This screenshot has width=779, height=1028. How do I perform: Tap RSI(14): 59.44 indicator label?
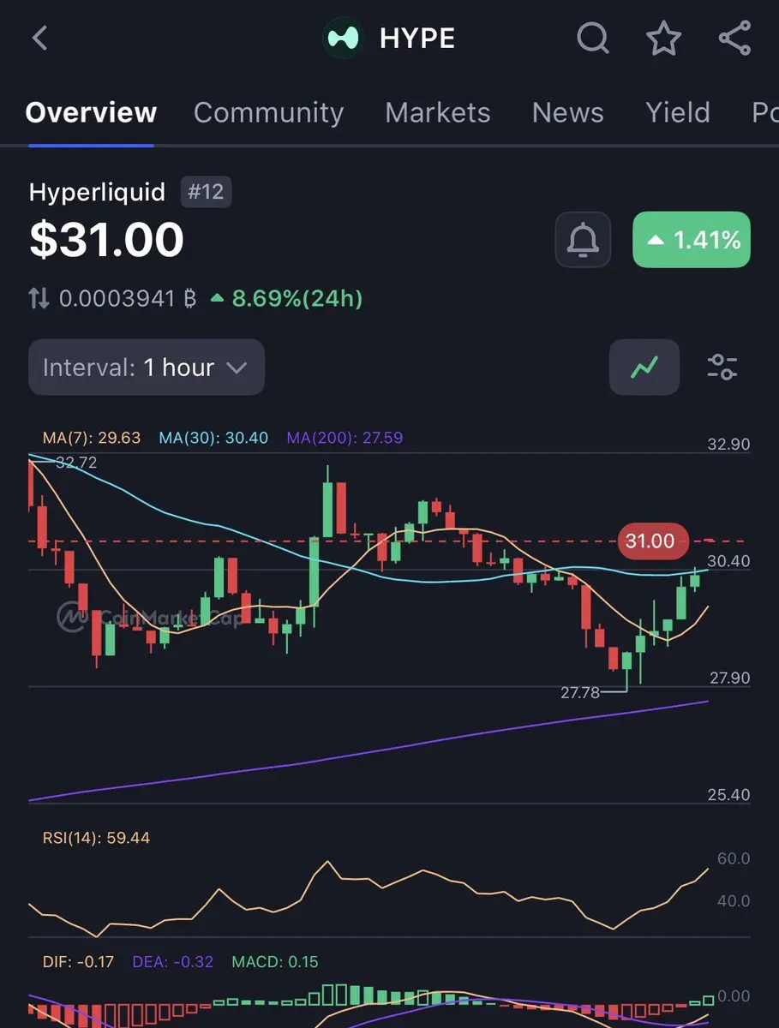(96, 838)
